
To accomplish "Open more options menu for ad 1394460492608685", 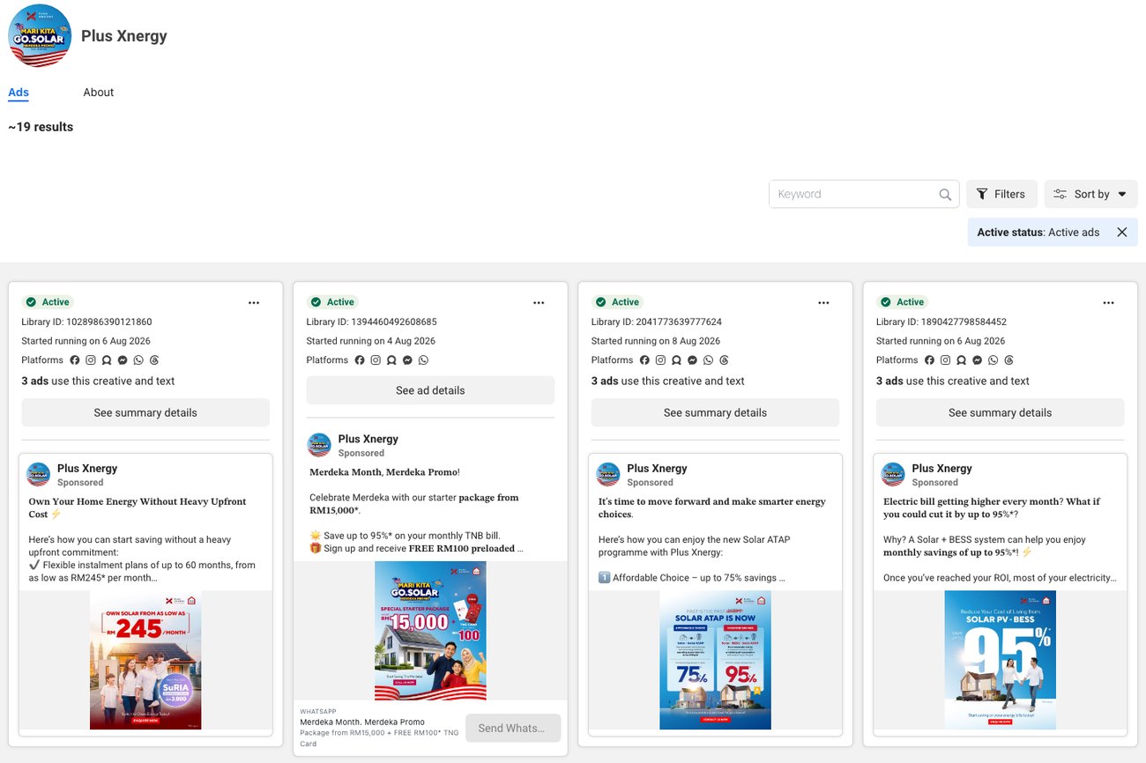I will tap(539, 303).
